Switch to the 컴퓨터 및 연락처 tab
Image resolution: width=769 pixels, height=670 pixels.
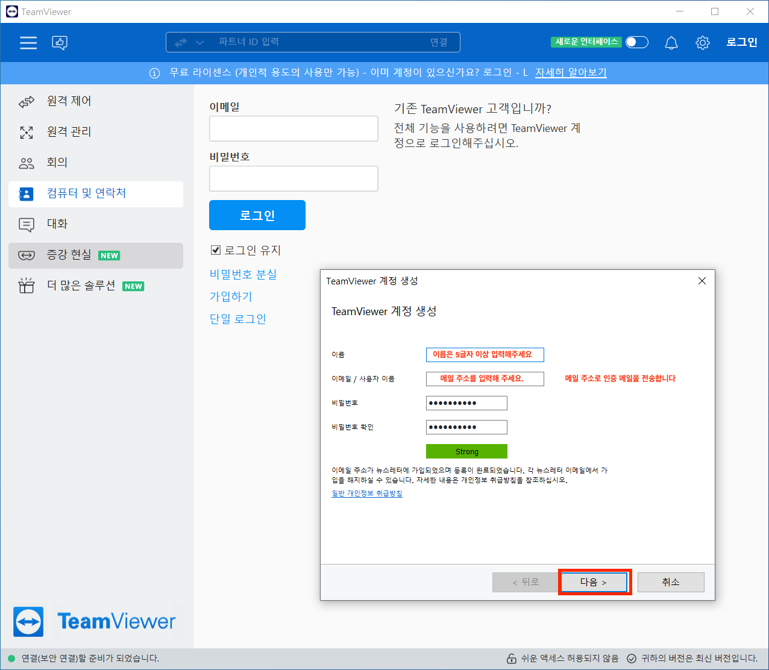coord(27,194)
